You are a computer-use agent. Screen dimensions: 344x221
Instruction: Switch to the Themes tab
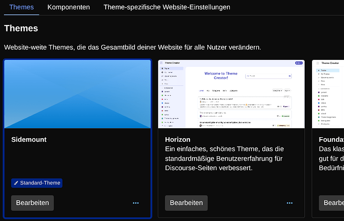[x=21, y=7]
